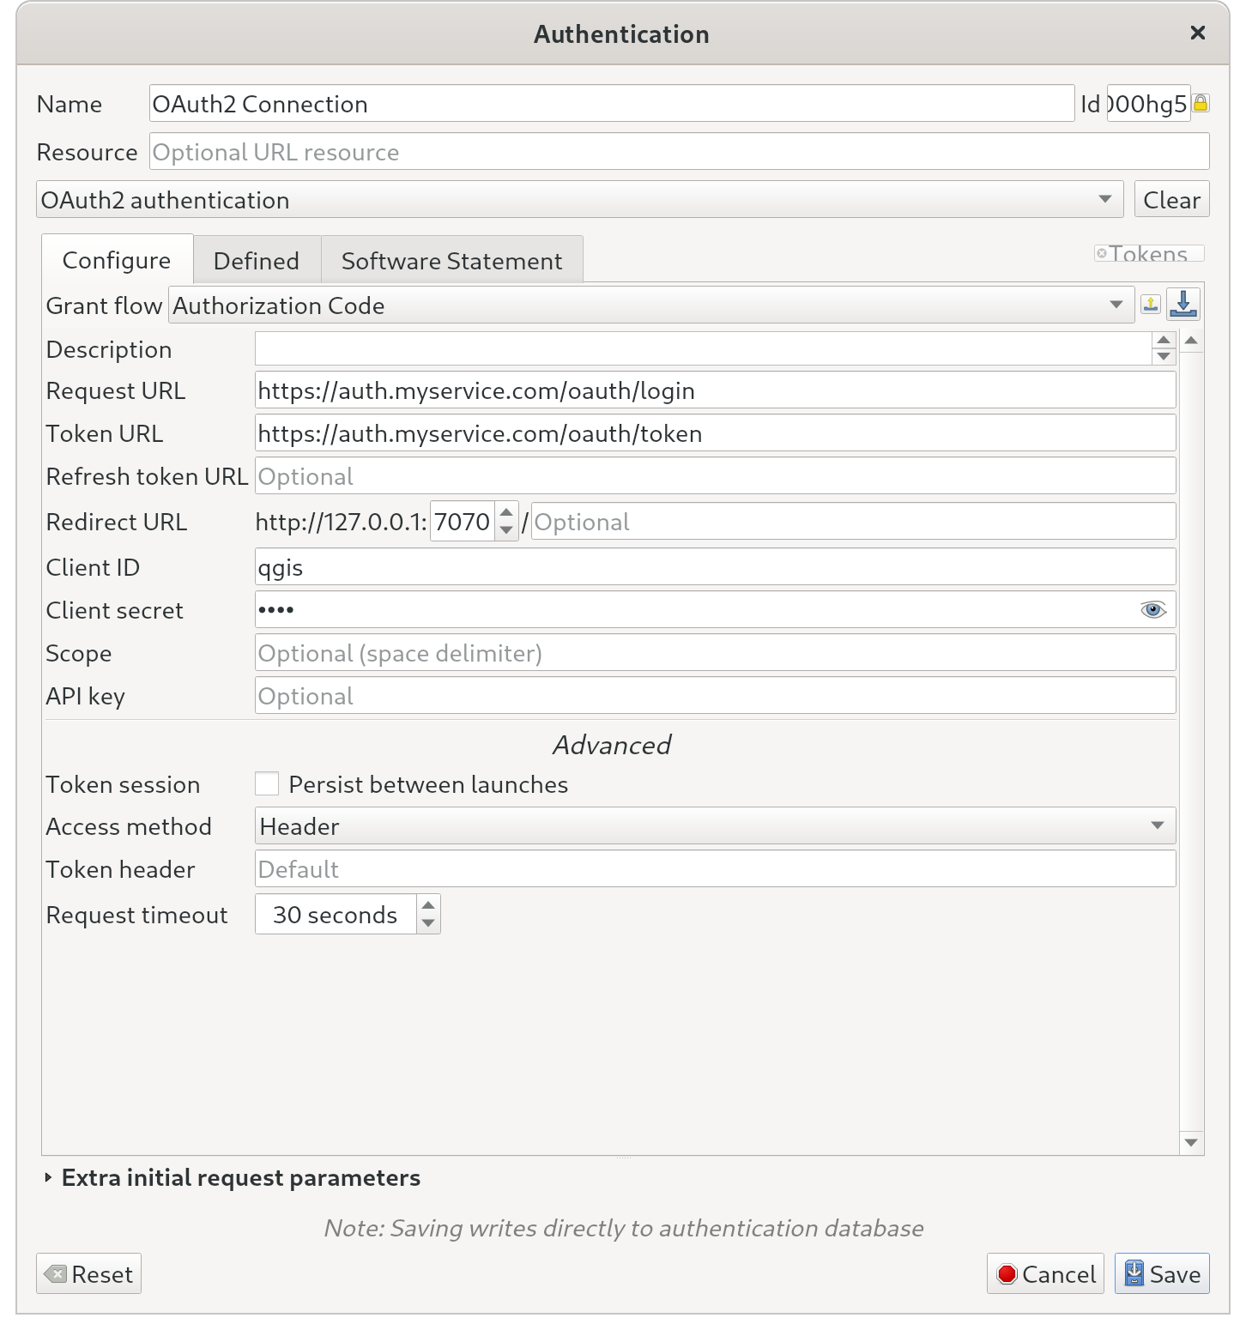Switch to the Configure tab
Viewport: 1246px width, 1330px height.
[117, 260]
